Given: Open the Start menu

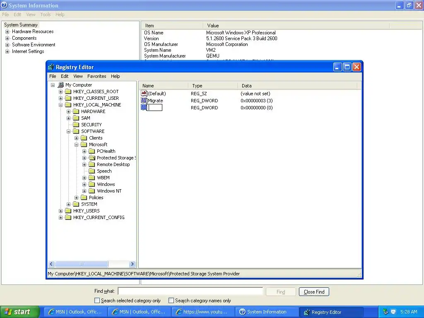Looking at the screenshot, I should (19, 312).
